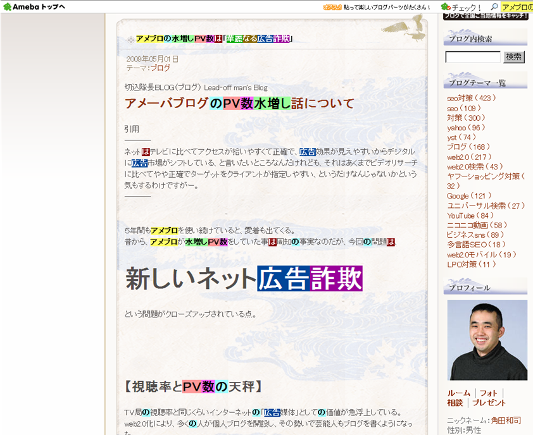This screenshot has width=533, height=435.
Task: Open the フォト profile link
Action: point(488,393)
